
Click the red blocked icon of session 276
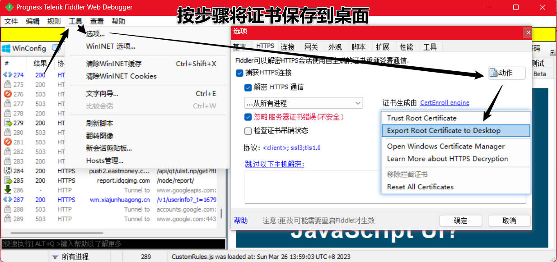point(8,94)
